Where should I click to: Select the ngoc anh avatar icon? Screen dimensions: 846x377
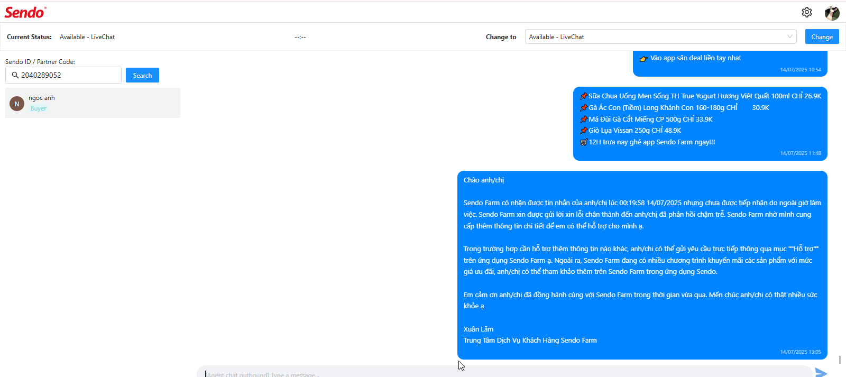click(17, 104)
